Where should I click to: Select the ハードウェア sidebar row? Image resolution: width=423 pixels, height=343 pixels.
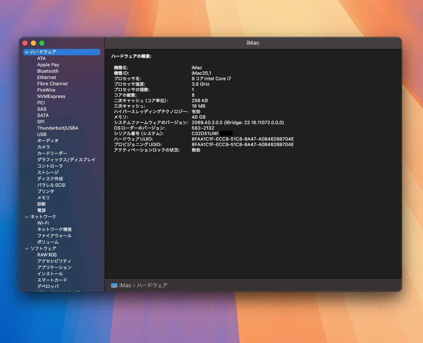tap(62, 52)
